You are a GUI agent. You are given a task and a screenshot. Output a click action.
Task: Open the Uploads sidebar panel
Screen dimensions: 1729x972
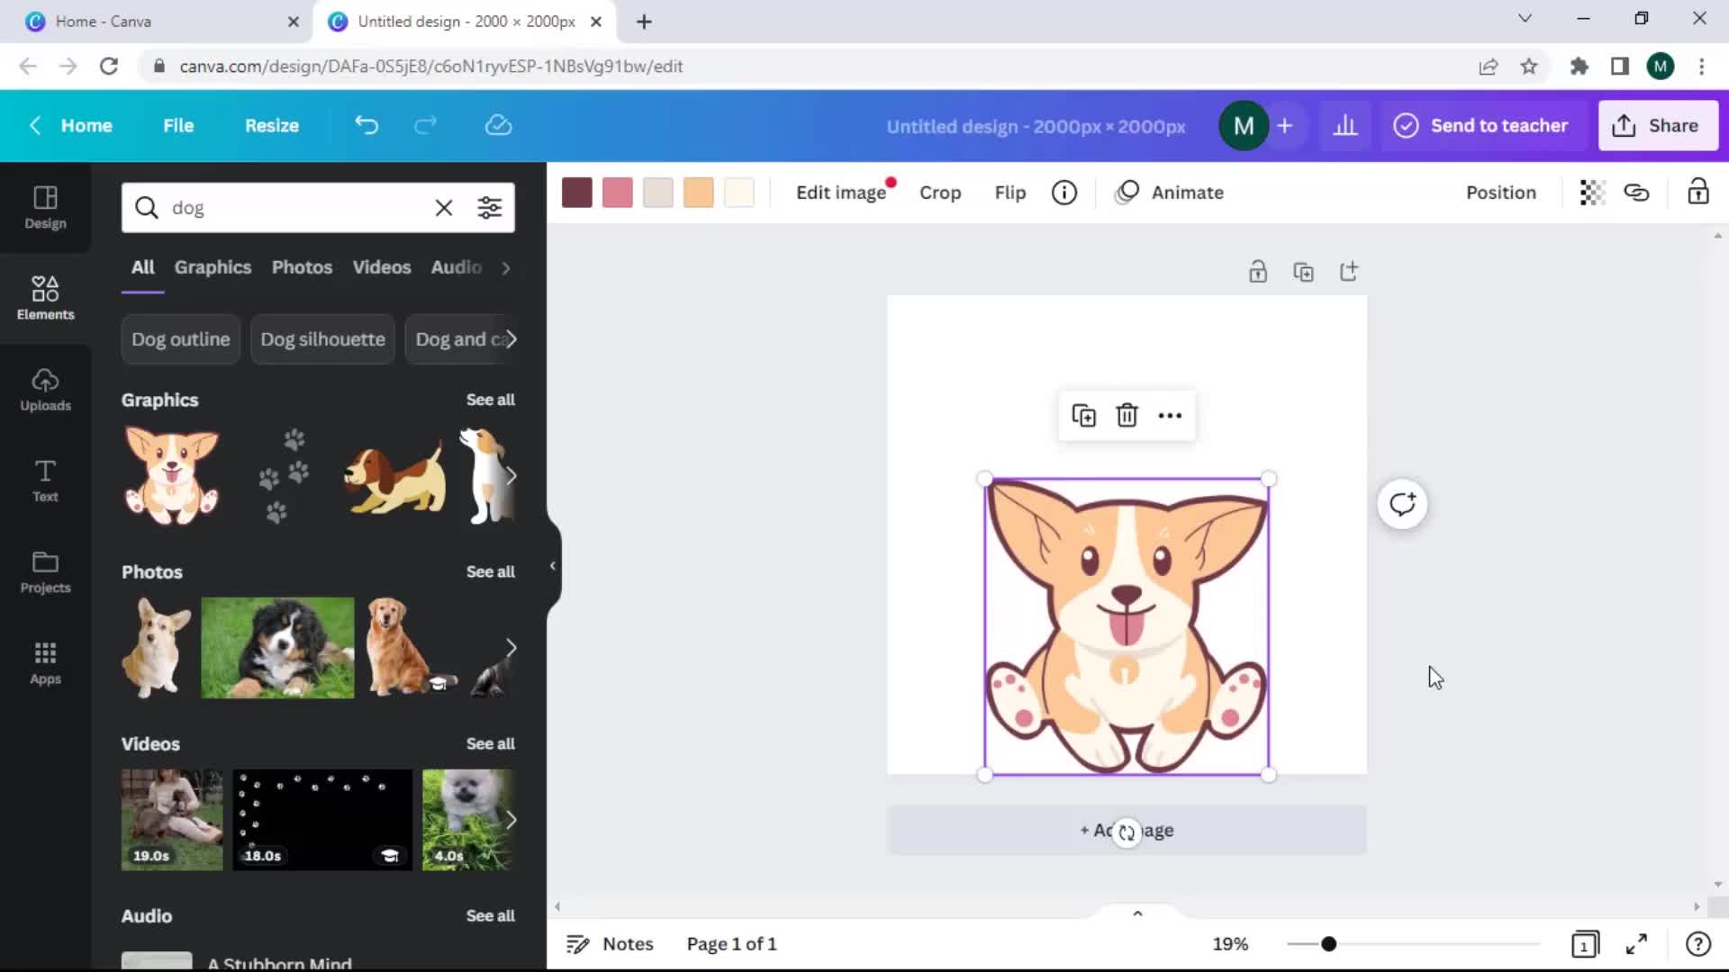45,390
